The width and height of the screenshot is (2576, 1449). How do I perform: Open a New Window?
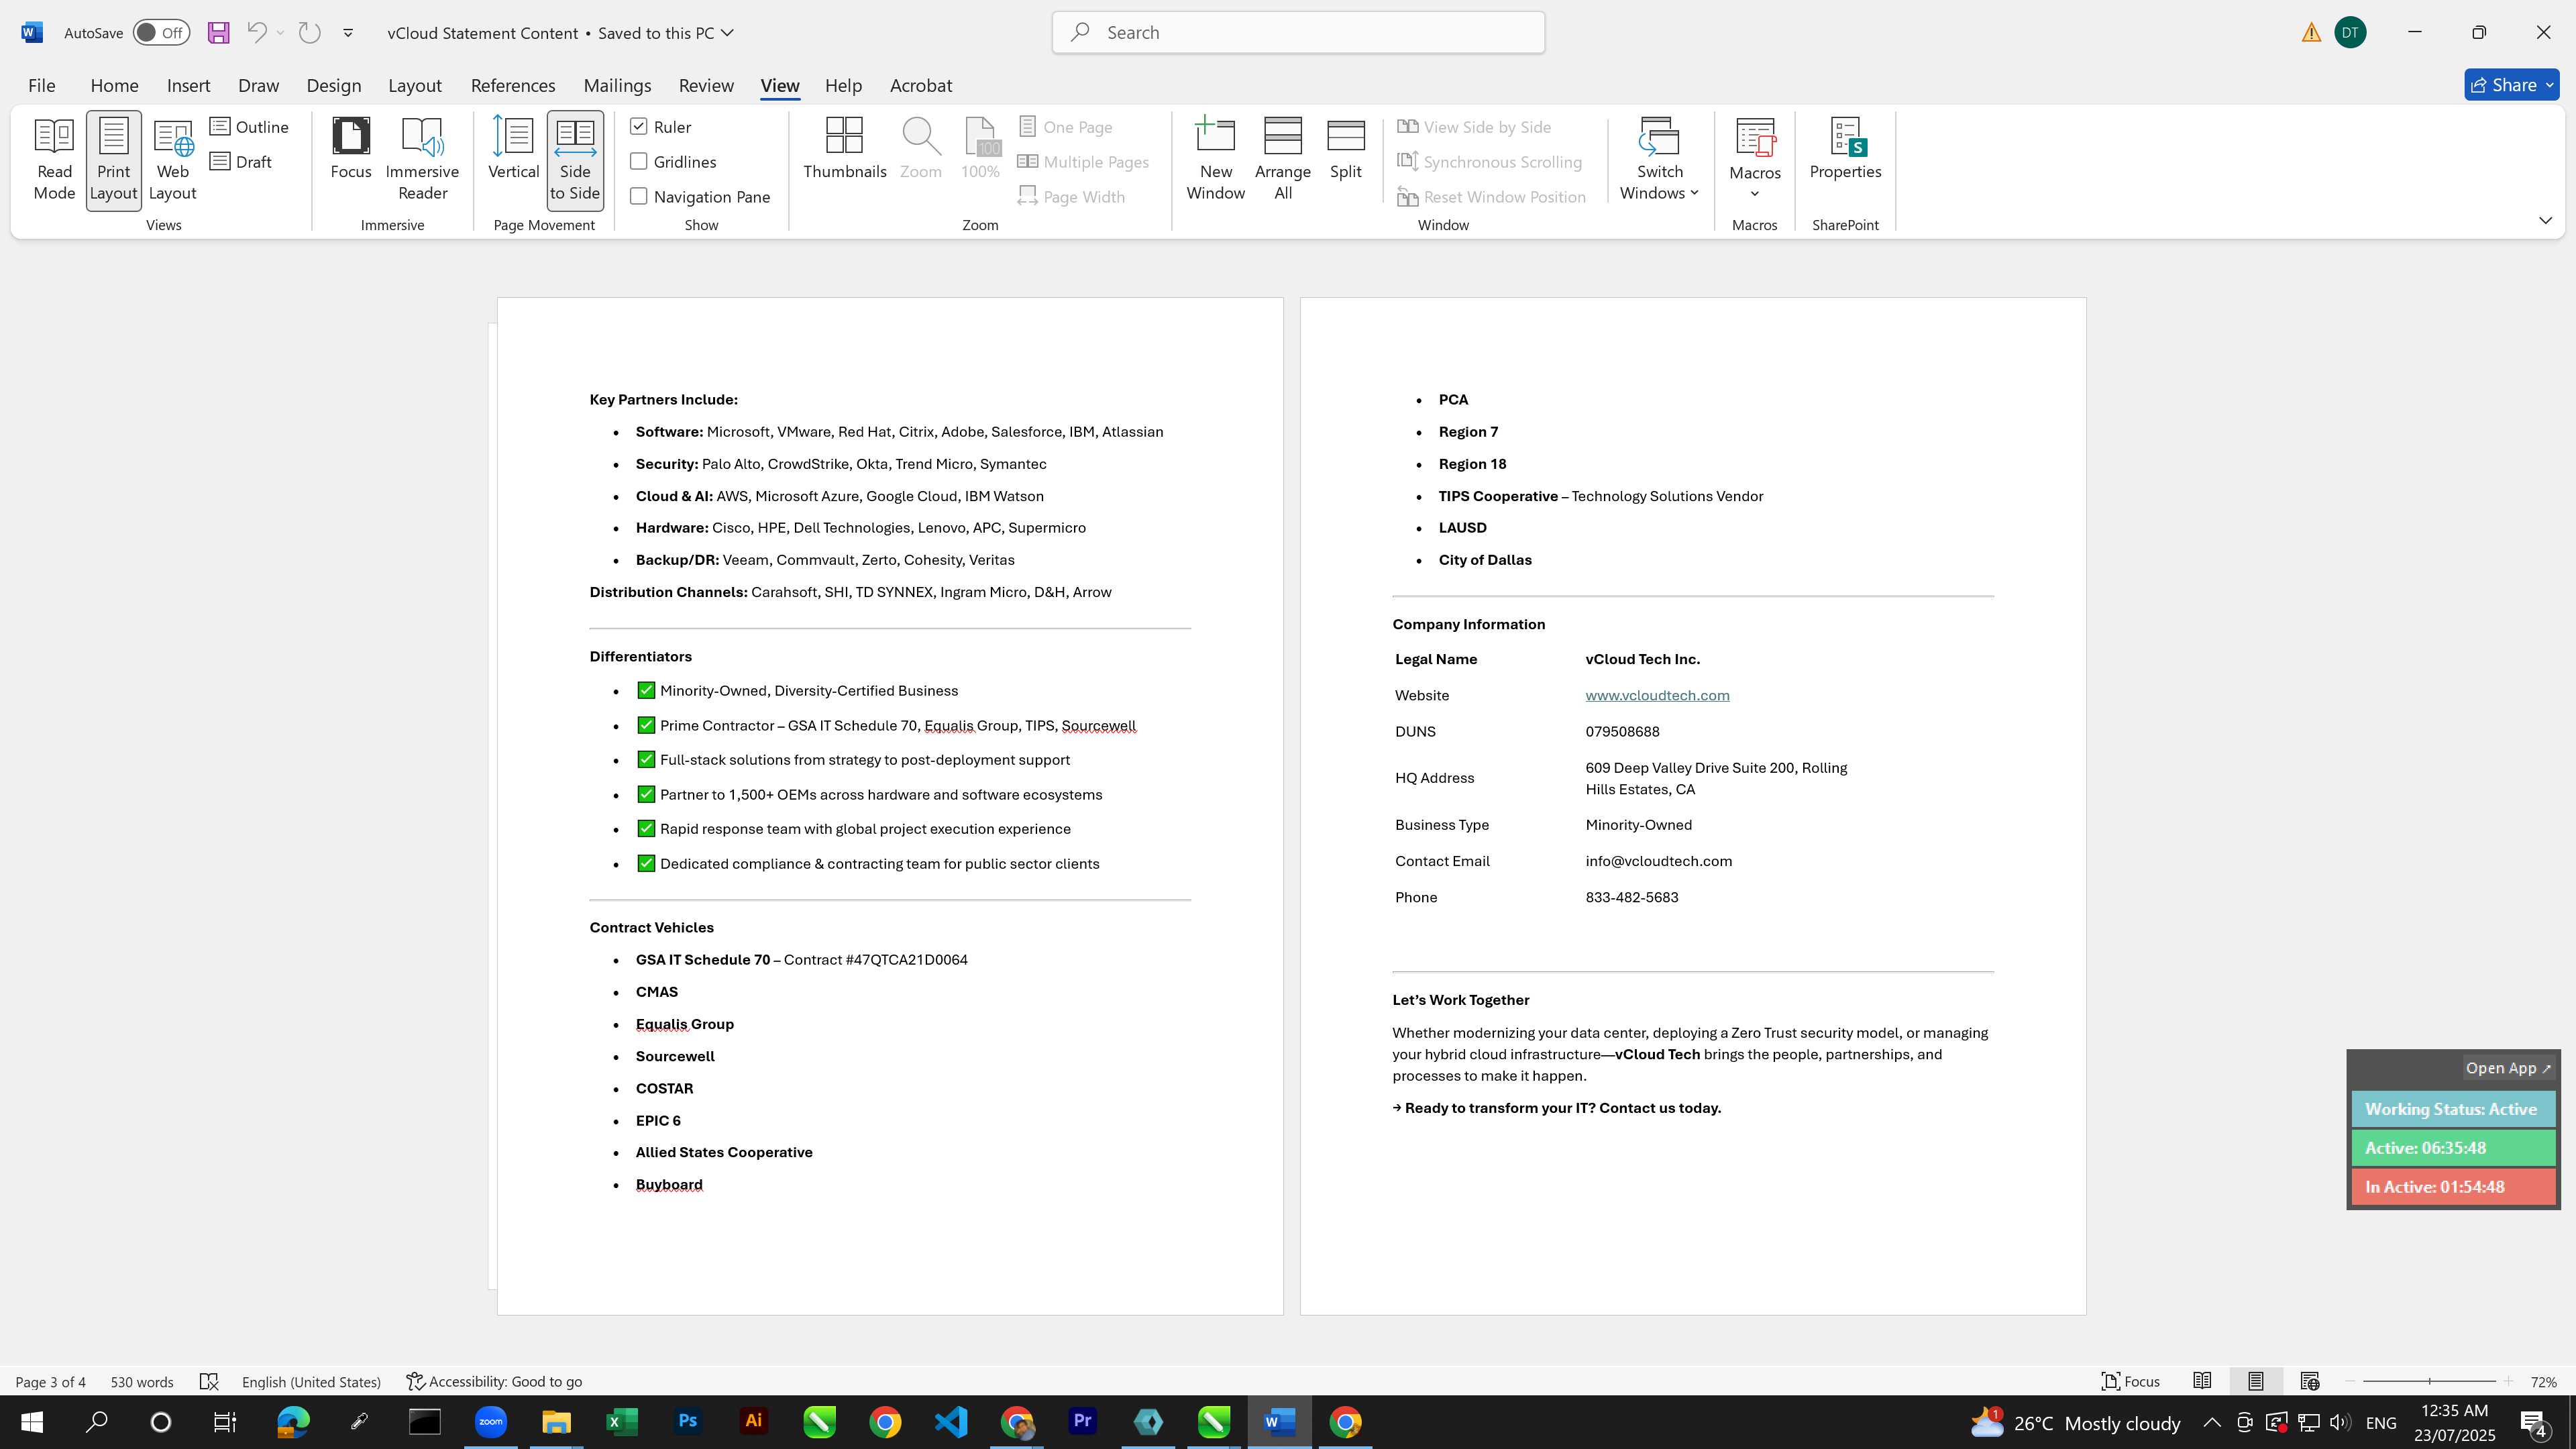click(x=1215, y=160)
